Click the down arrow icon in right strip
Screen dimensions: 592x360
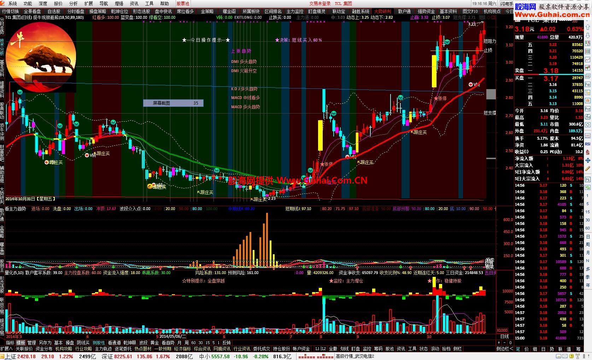pos(588,35)
